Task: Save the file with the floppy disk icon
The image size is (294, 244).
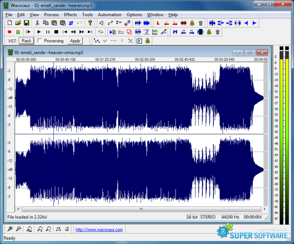Action: (x=26, y=23)
